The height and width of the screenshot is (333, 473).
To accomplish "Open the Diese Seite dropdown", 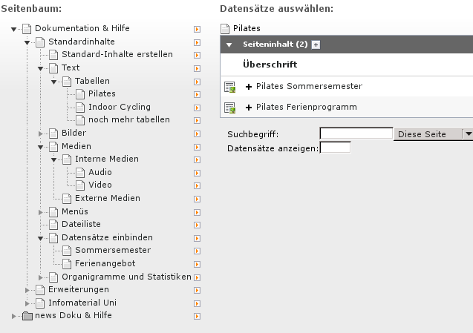I will [x=467, y=134].
